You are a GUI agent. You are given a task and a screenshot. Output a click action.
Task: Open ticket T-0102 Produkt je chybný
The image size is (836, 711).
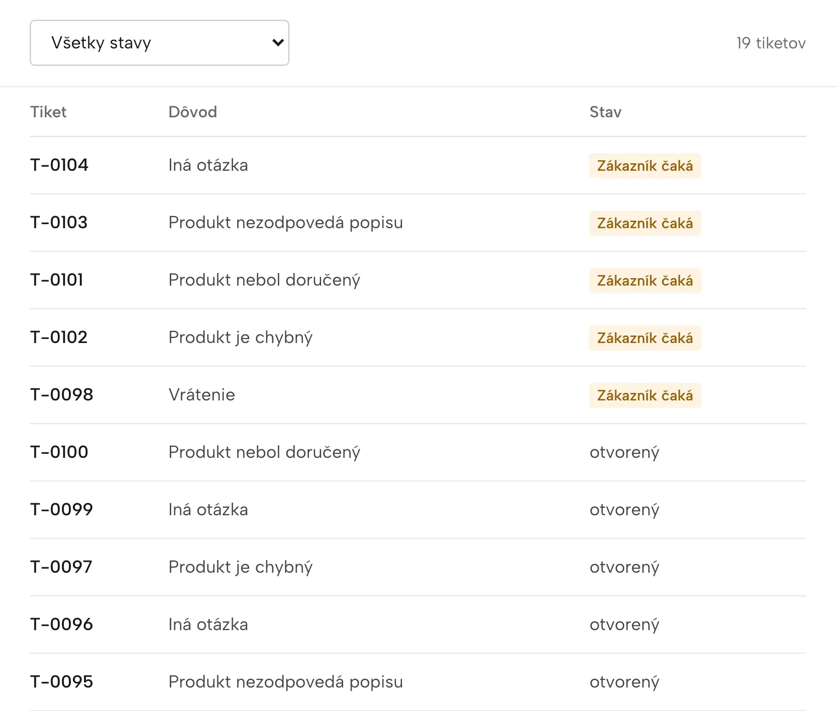pos(418,338)
